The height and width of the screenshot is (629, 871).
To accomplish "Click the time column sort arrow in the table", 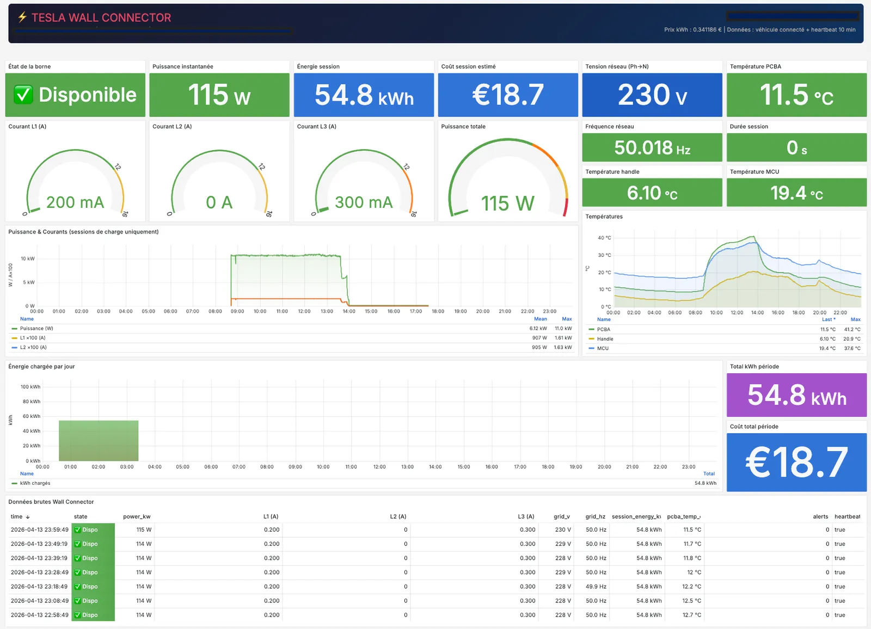I will [28, 516].
